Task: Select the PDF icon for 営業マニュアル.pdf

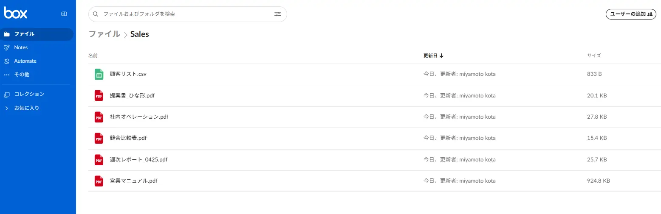Action: coord(99,181)
